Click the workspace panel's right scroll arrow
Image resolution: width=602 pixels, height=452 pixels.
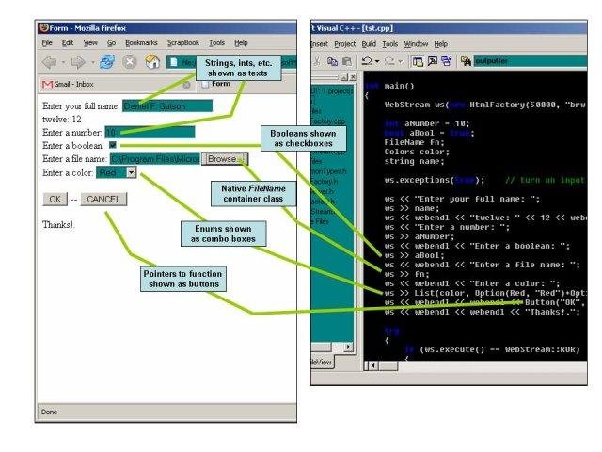click(x=348, y=347)
